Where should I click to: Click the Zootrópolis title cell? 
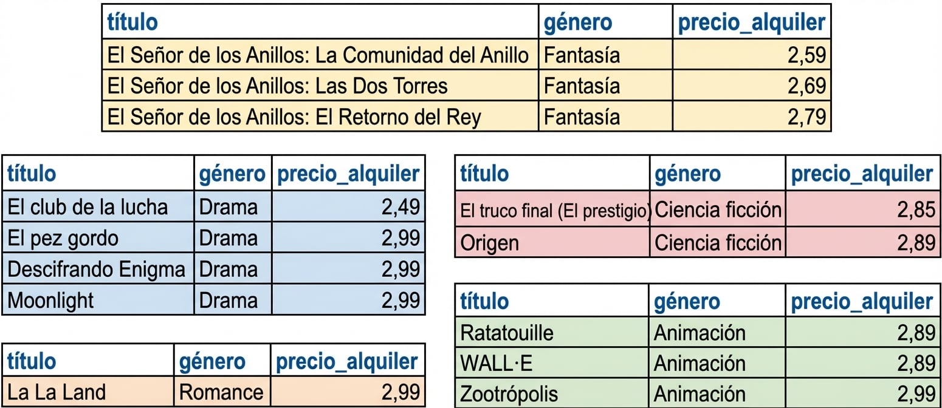[x=552, y=393]
